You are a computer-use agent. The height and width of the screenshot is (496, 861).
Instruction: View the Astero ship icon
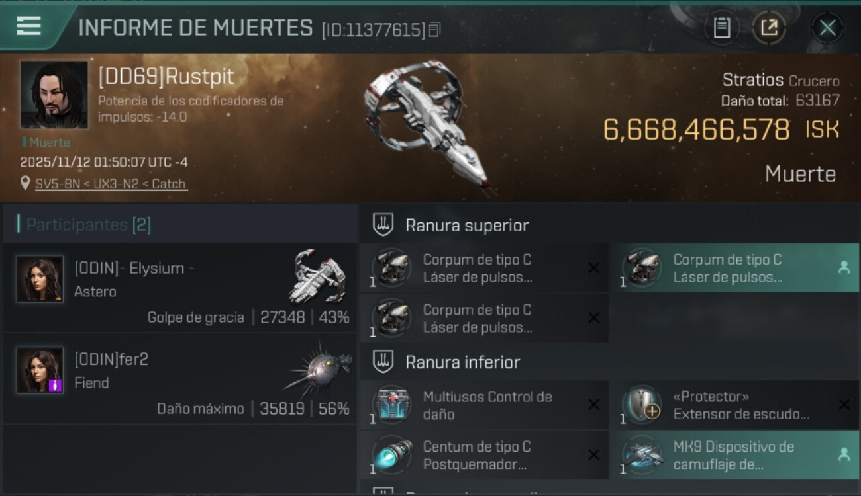(317, 276)
